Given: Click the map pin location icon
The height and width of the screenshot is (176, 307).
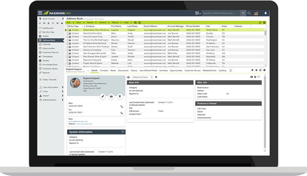Looking at the screenshot, I should click(x=120, y=96).
